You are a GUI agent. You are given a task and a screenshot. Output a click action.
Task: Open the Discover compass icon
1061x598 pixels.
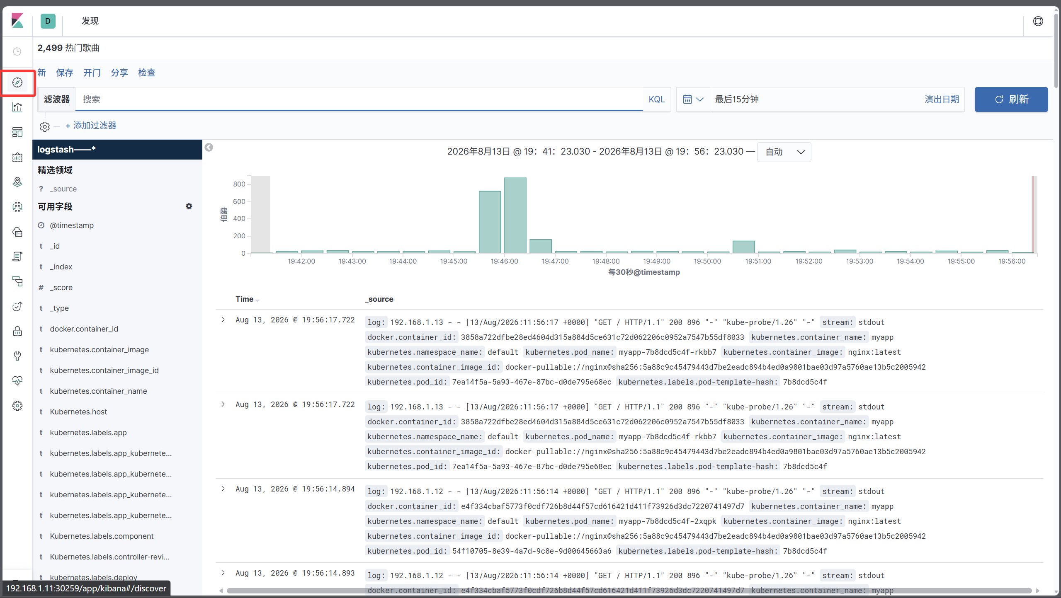(17, 82)
